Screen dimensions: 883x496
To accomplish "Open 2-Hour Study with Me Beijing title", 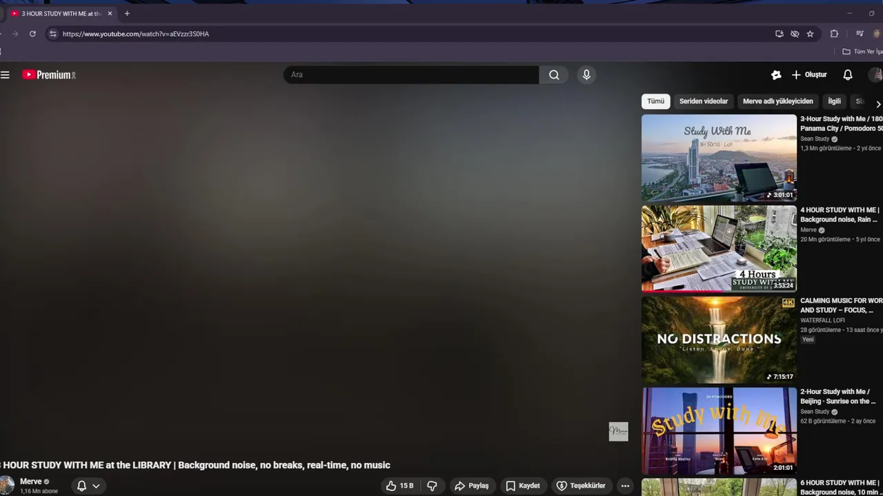I will click(x=837, y=396).
